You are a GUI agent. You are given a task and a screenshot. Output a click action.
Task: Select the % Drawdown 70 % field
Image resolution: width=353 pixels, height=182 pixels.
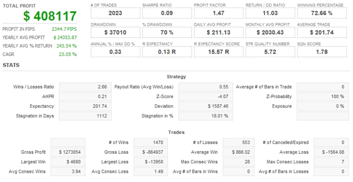(x=167, y=32)
